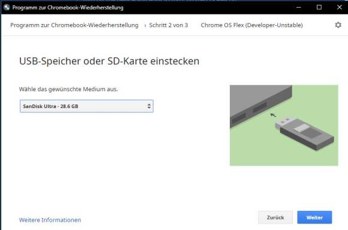Maximize the recovery utility window
348x230 pixels.
point(319,7)
